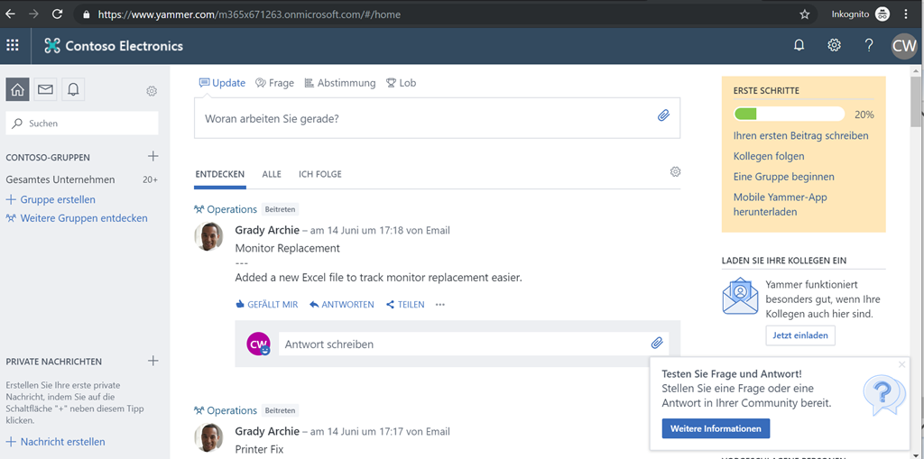Viewport: 924px width, 459px height.
Task: Open feed settings gear next to tabs
Action: (x=675, y=171)
